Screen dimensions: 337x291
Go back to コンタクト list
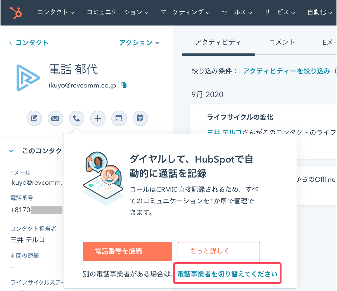[29, 43]
